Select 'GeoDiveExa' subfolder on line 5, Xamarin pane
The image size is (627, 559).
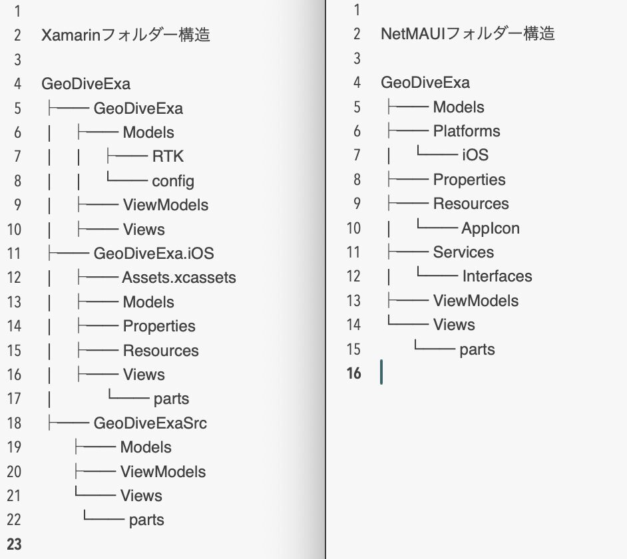click(138, 108)
